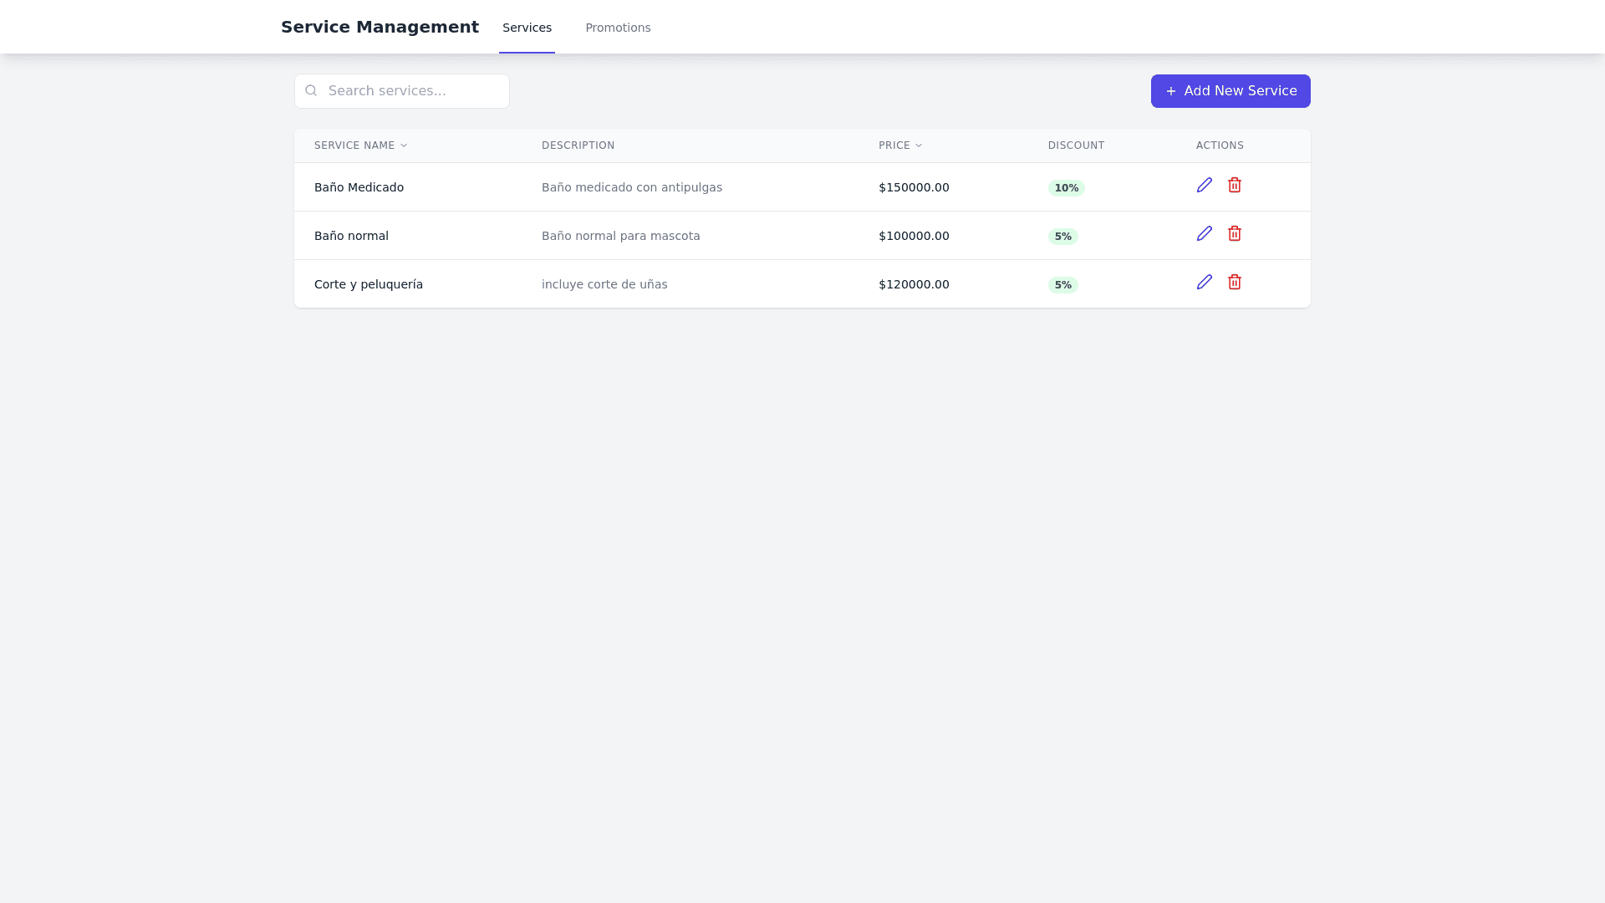Expand the SERVICE NAME sort chevron
The image size is (1605, 903).
click(403, 145)
